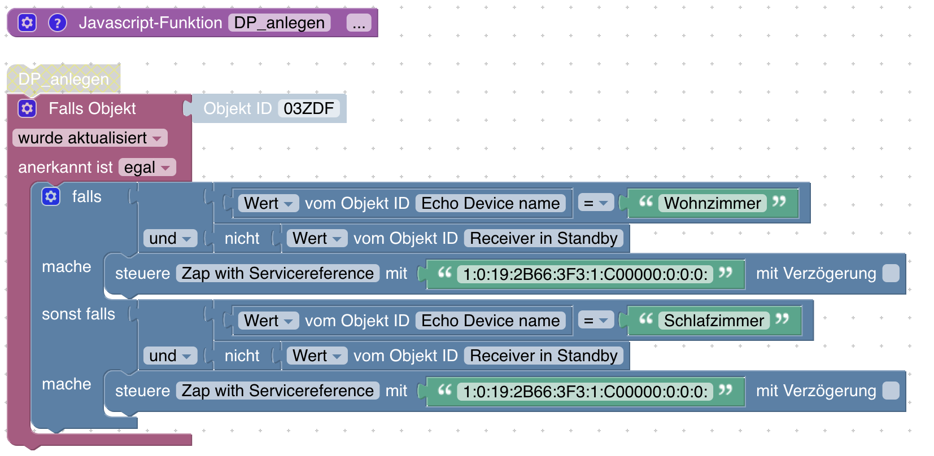934x456 pixels.
Task: Open gear settings of Falls Objekt block
Action: click(27, 108)
